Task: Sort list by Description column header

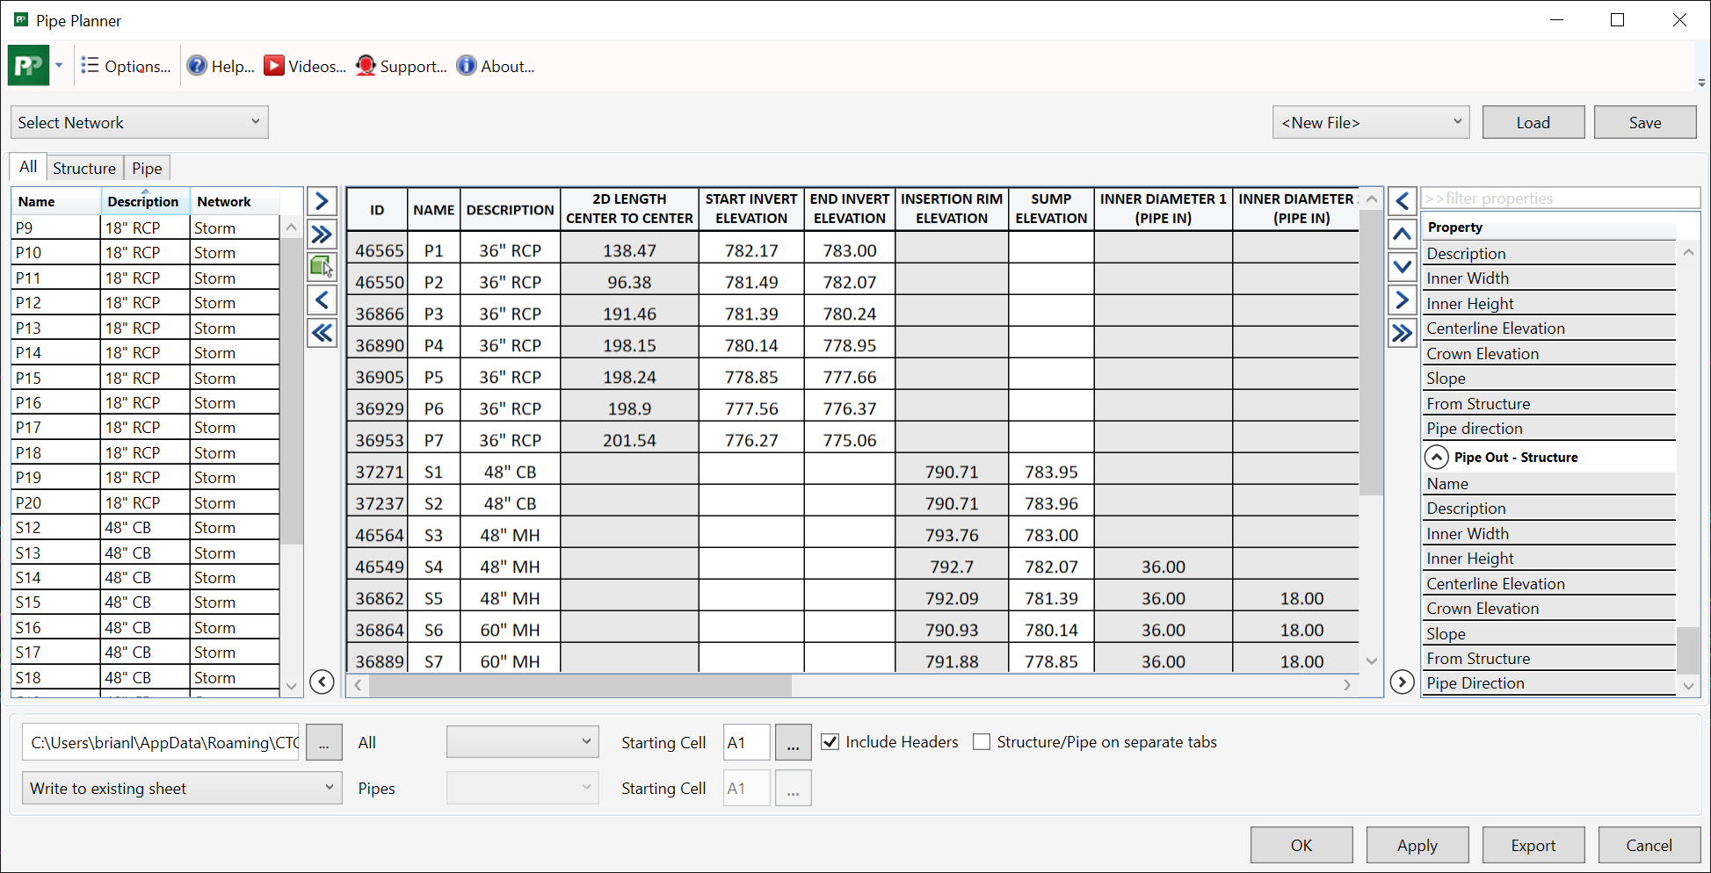Action: click(x=146, y=201)
